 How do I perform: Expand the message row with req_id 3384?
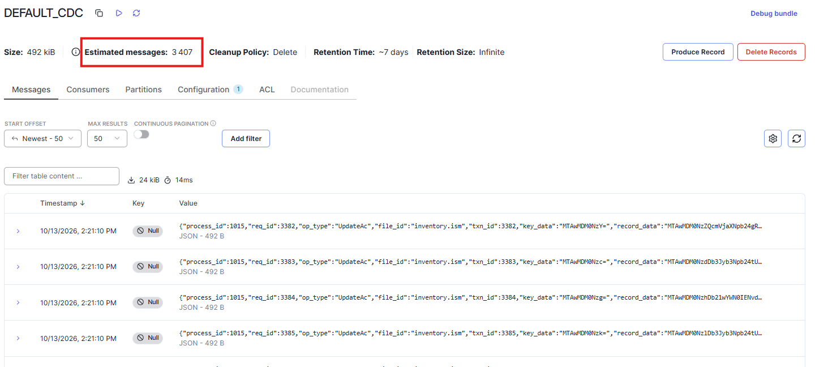18,302
